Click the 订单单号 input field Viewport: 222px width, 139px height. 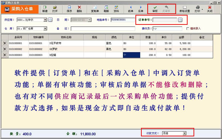point(165,20)
